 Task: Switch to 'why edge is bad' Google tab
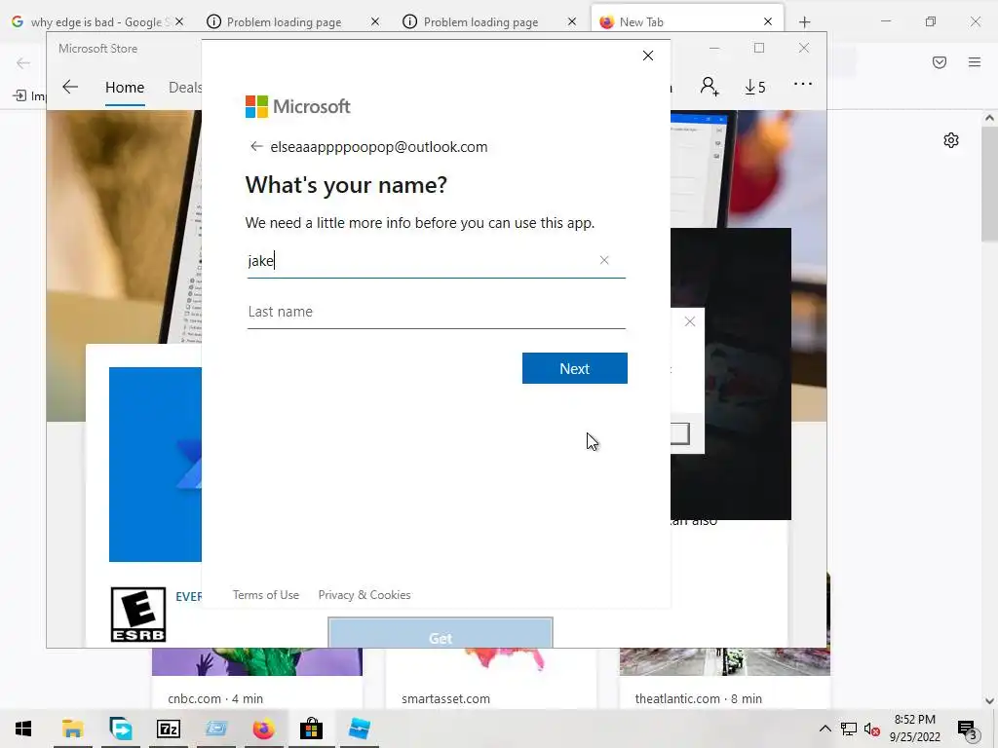click(98, 22)
